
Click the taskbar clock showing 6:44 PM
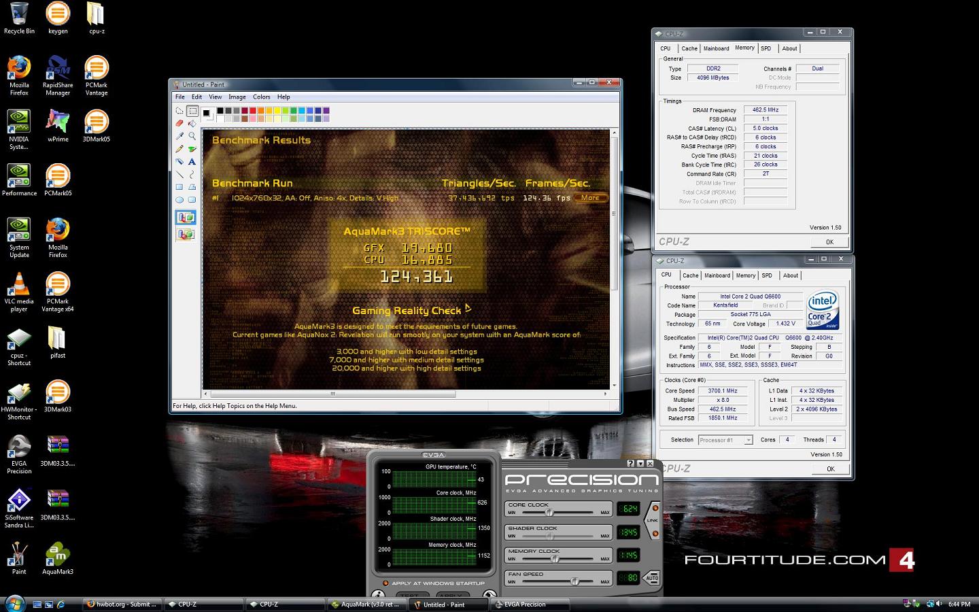pos(959,604)
